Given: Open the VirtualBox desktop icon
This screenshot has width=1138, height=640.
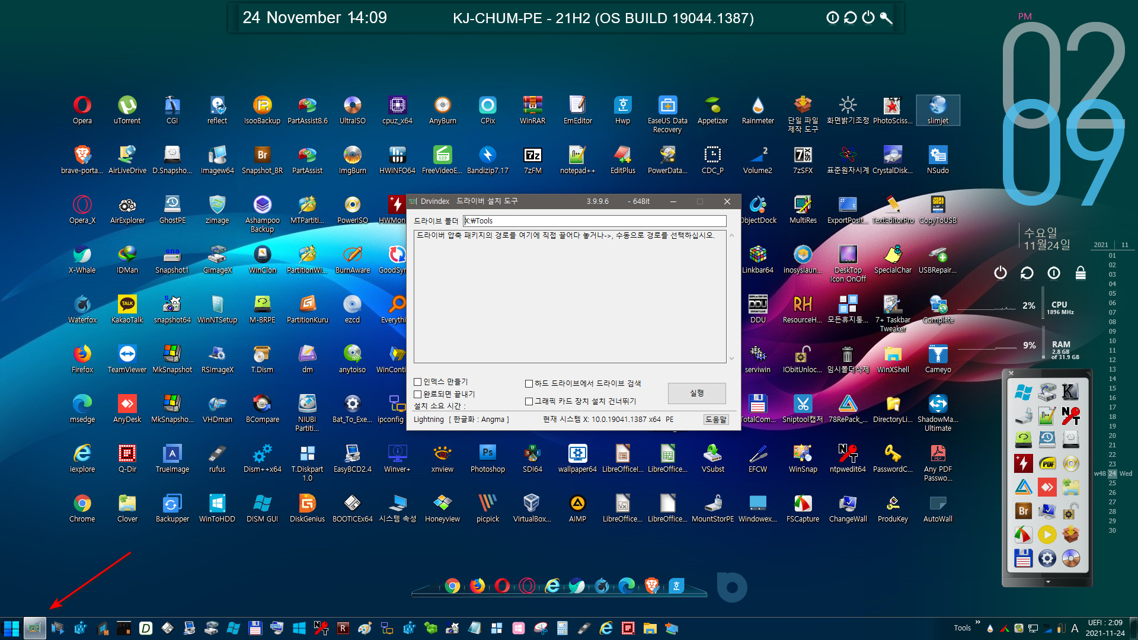Looking at the screenshot, I should pos(532,508).
